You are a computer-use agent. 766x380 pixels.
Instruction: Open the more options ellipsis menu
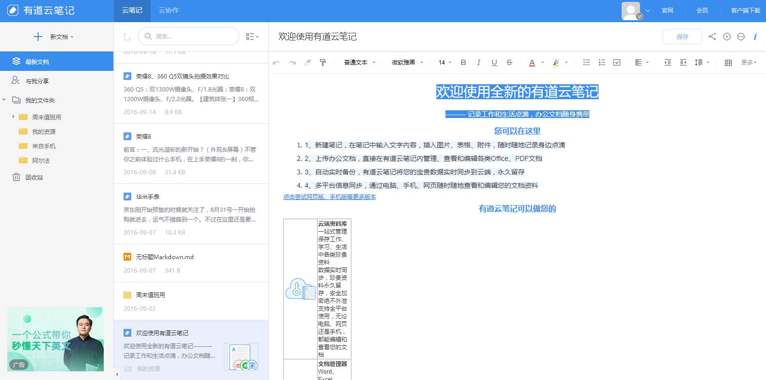click(x=741, y=37)
